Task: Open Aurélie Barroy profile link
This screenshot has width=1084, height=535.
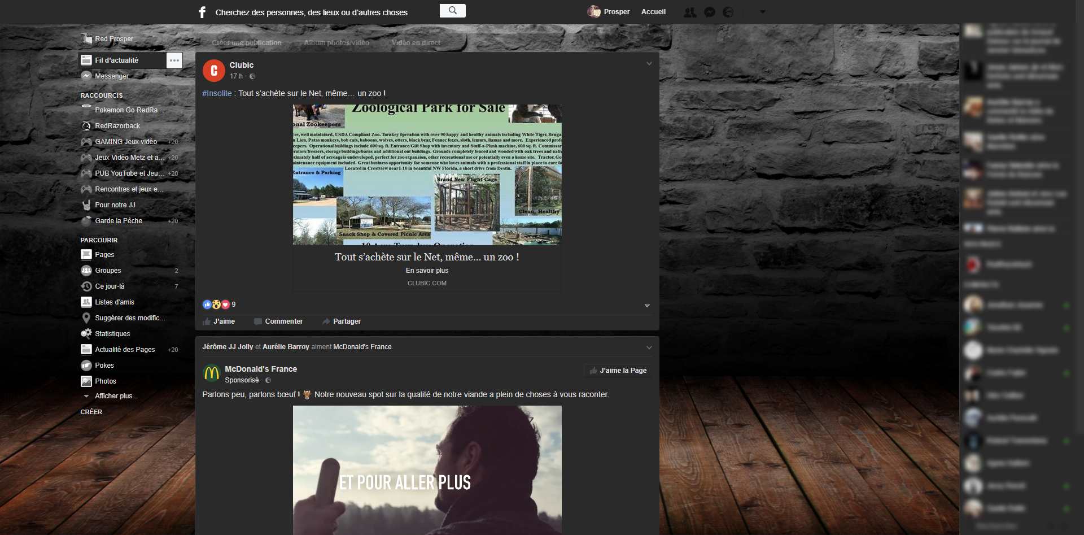Action: pyautogui.click(x=286, y=347)
